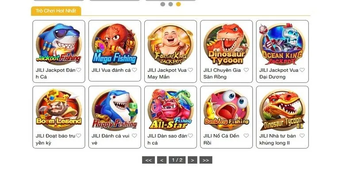354x177 pixels.
Task: Select the All-Star Fishing game icon
Action: click(x=170, y=109)
